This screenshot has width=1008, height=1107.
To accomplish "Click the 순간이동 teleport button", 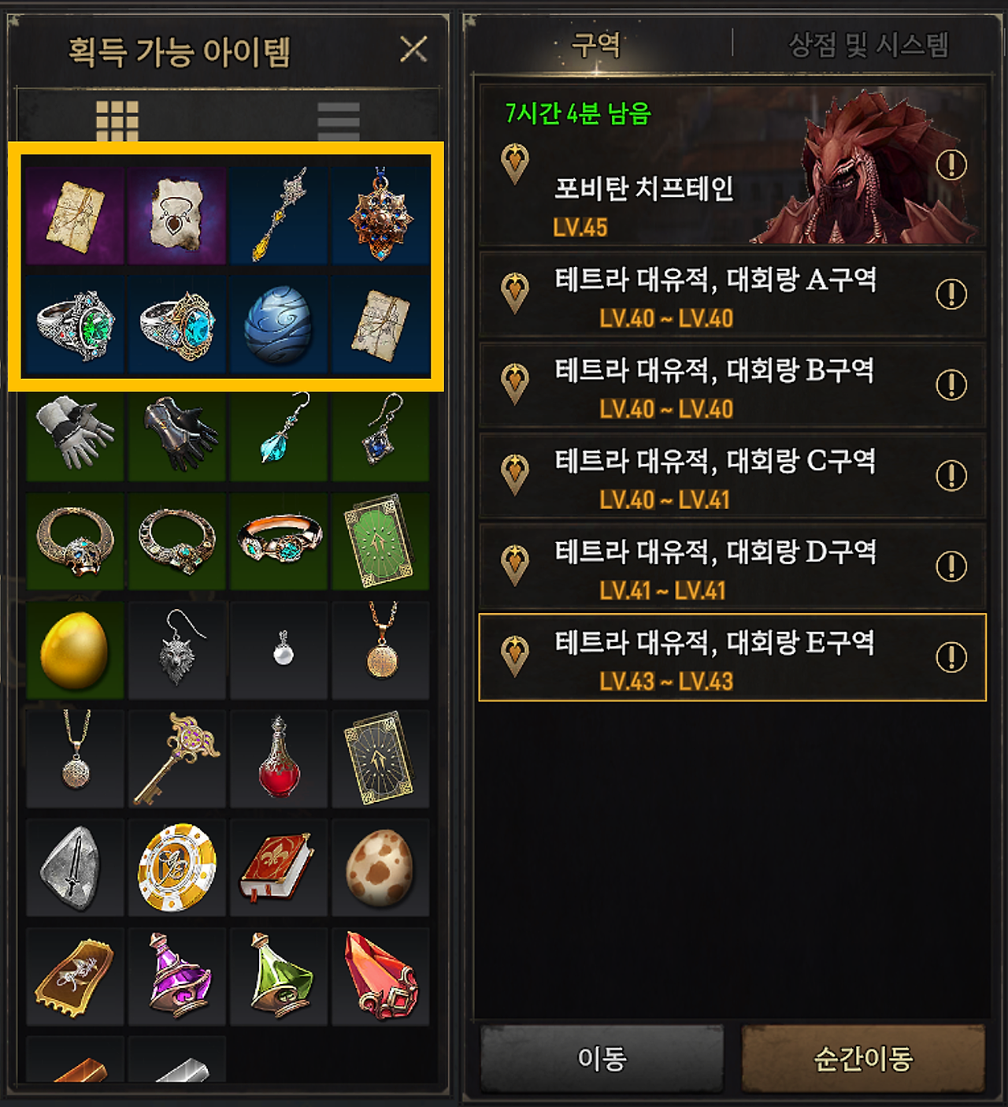I will pos(863,1058).
